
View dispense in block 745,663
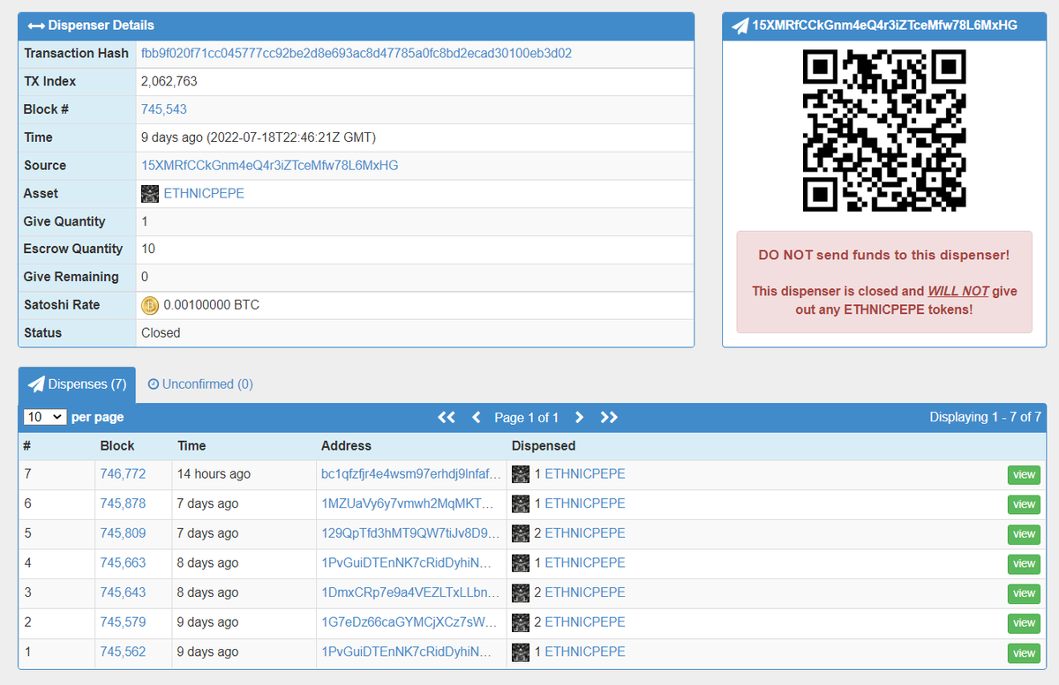1024,564
